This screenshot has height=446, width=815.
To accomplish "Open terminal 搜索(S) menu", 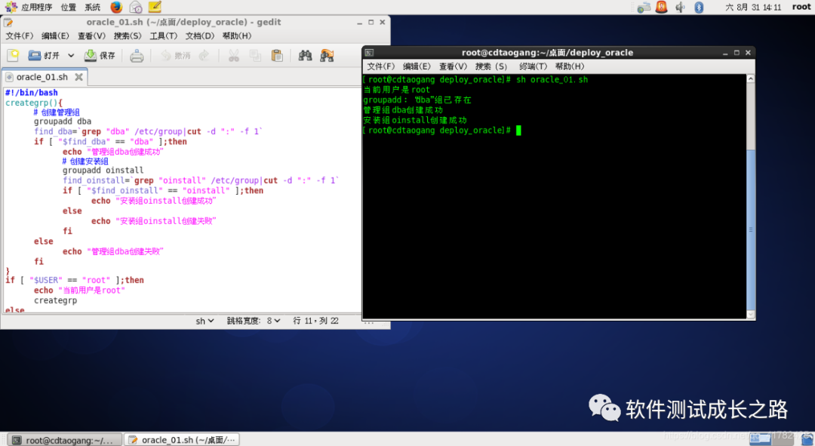I will [491, 66].
